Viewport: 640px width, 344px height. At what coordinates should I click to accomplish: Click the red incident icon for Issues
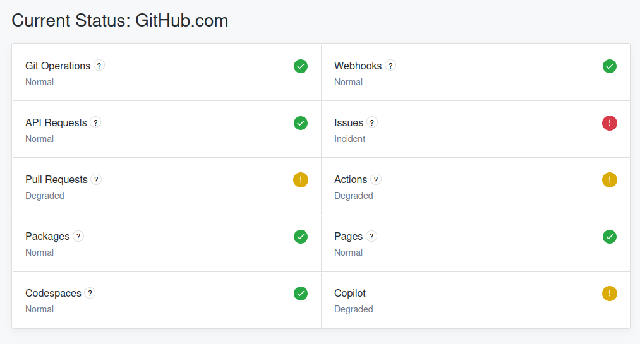pyautogui.click(x=609, y=123)
